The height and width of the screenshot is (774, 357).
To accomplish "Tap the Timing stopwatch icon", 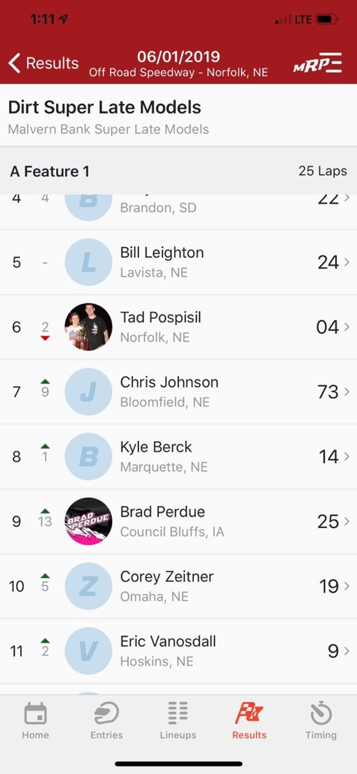I will click(321, 714).
